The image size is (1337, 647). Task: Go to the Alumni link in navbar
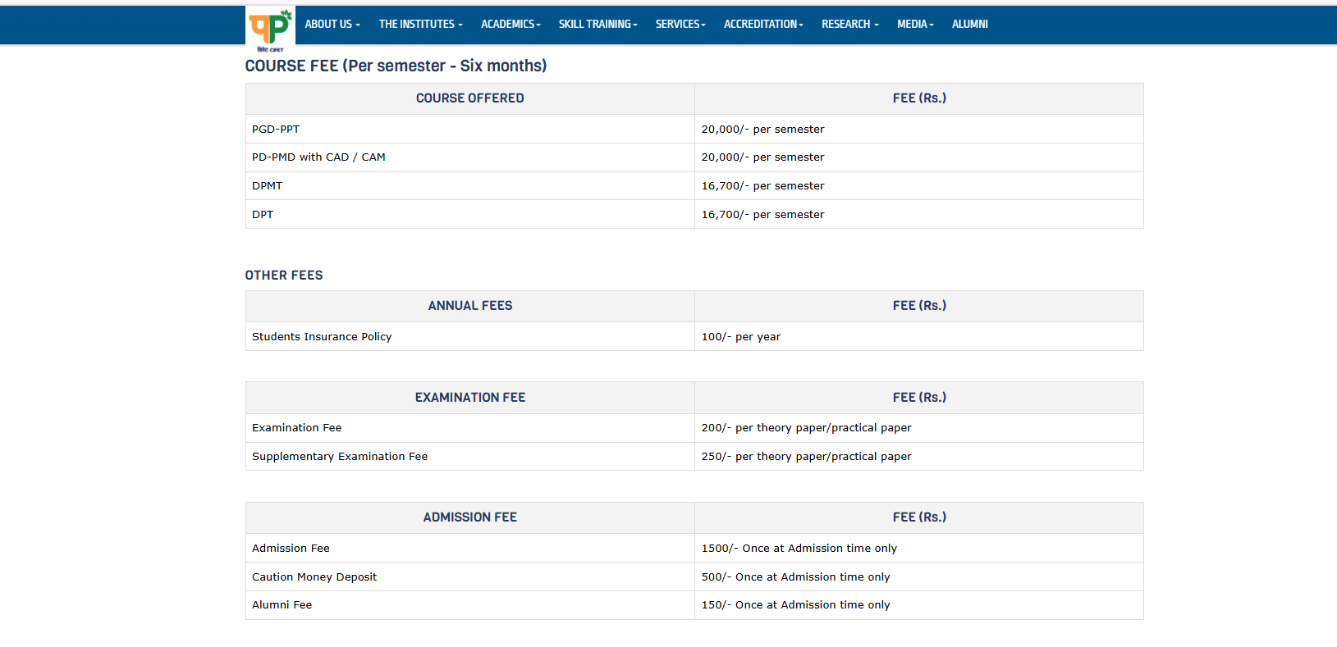[x=969, y=25]
